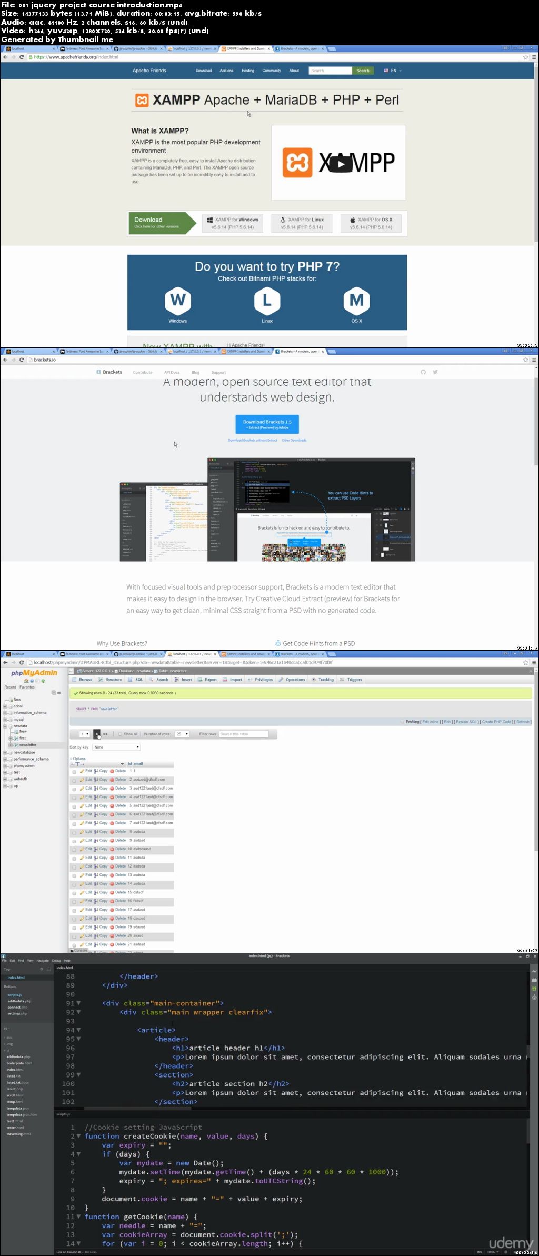539x1256 pixels.
Task: Select the checkbox for row 19 sdaasd
Action: (74, 928)
